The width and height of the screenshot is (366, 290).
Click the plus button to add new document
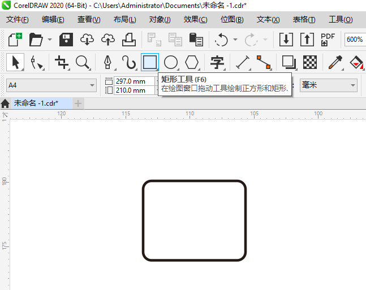(78, 103)
